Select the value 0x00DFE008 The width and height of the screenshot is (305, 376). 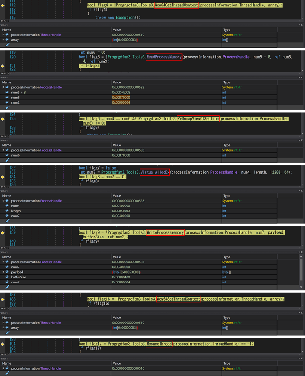coord(121,92)
